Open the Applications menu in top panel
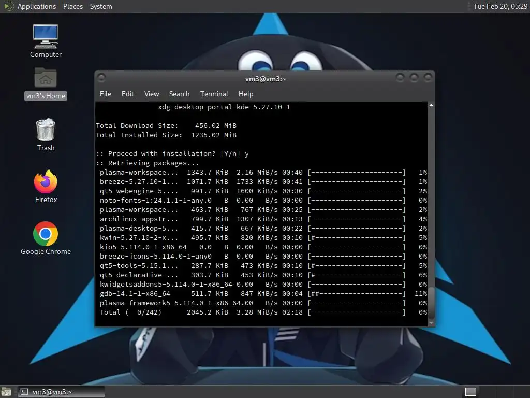530x398 pixels. [x=37, y=6]
